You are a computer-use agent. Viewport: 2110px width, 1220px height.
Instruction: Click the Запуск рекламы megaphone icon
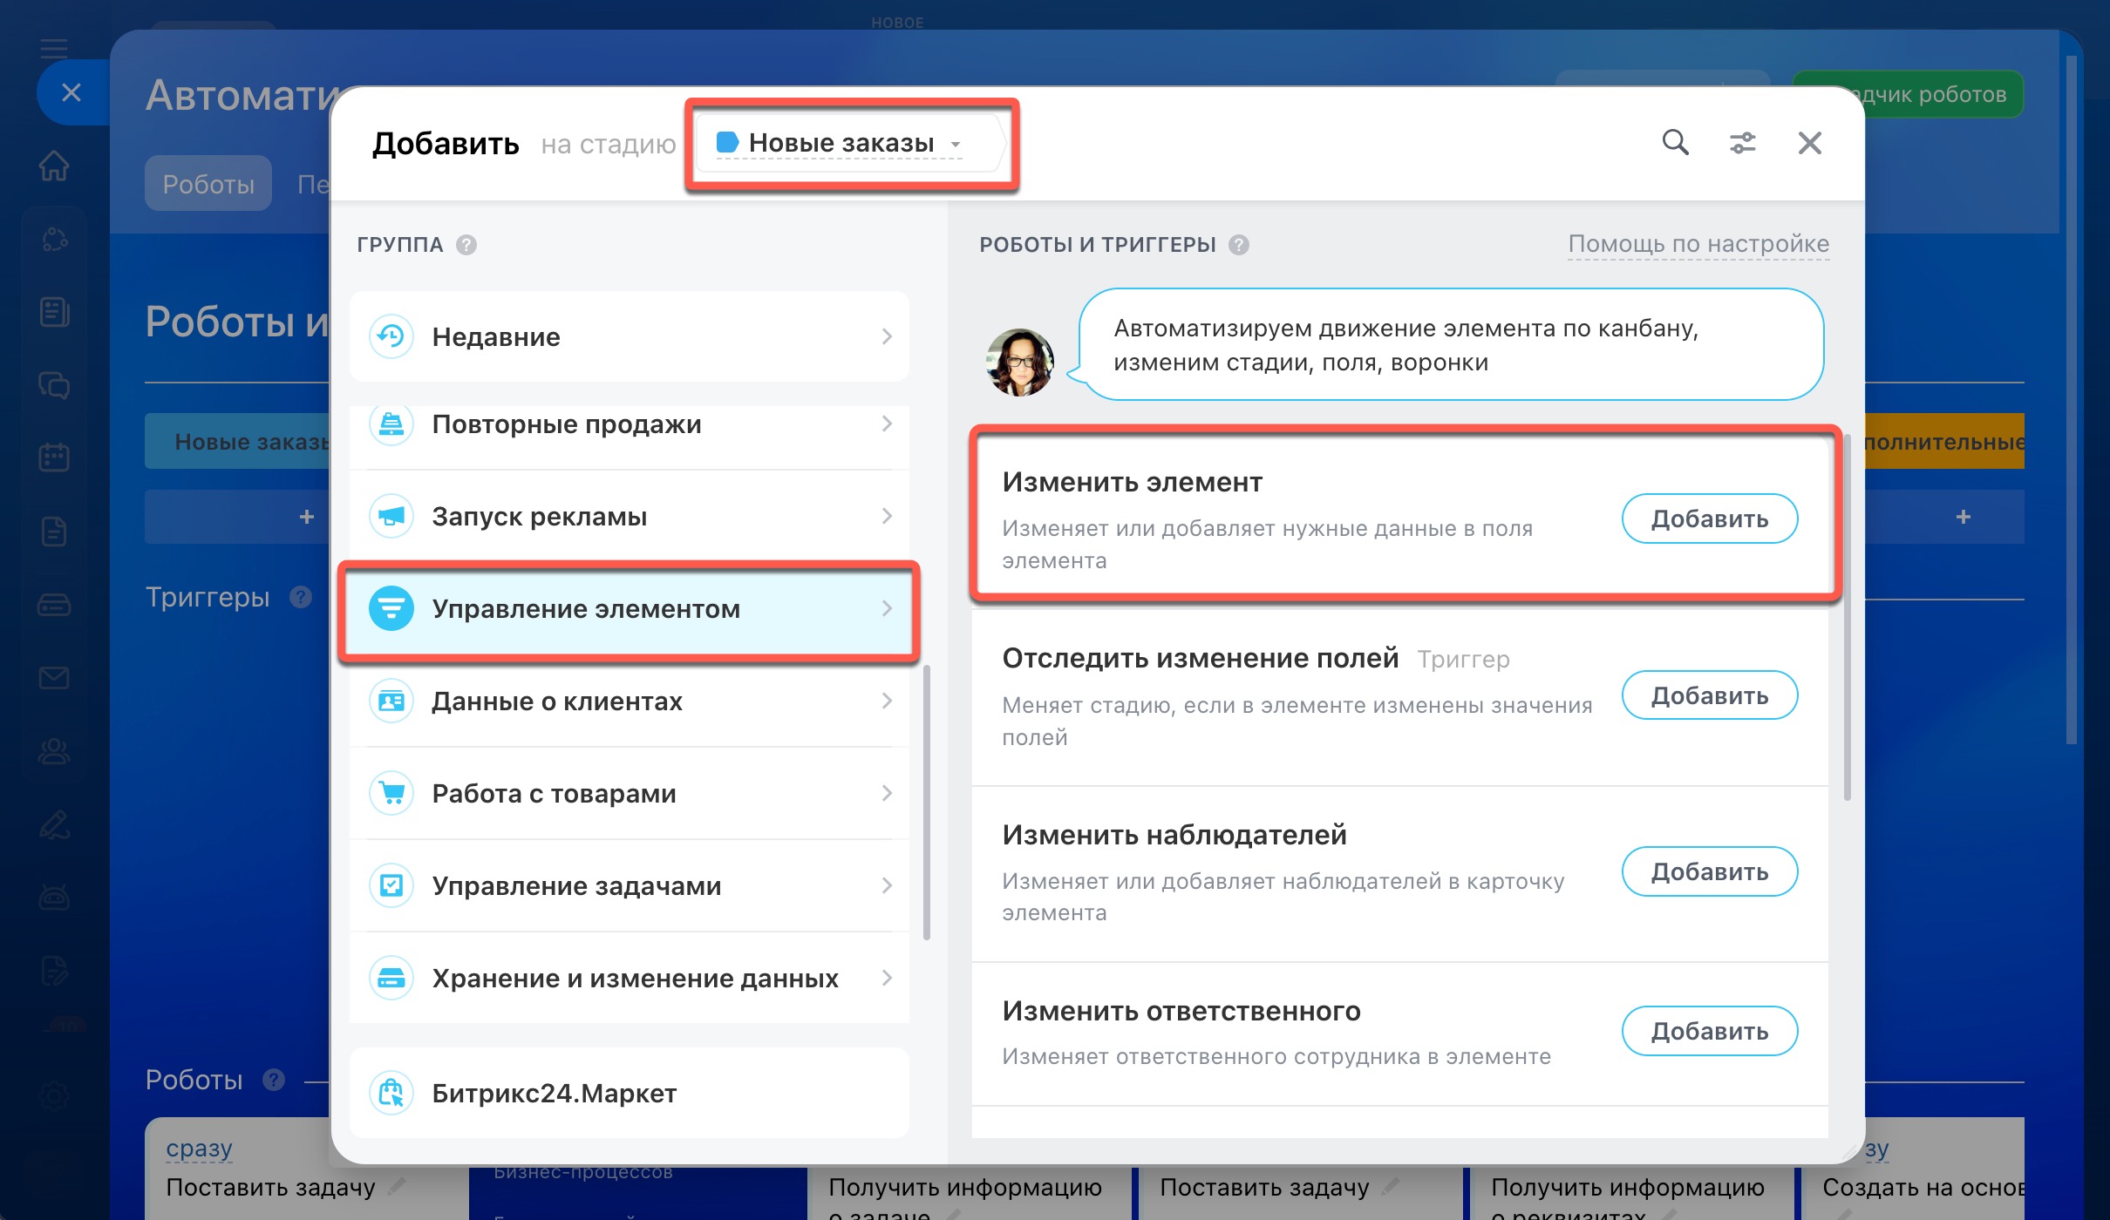click(391, 517)
